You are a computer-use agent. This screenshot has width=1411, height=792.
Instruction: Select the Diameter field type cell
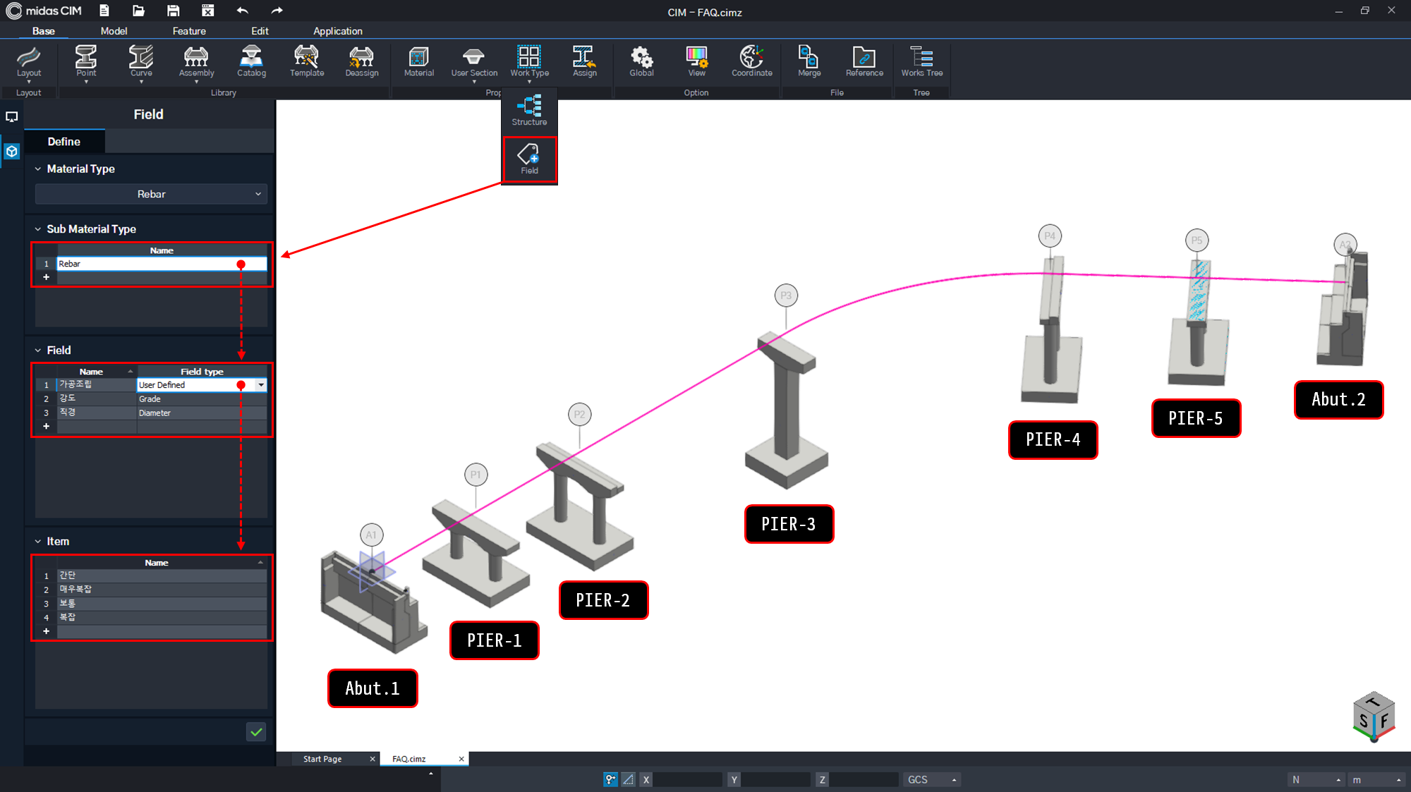tap(202, 413)
